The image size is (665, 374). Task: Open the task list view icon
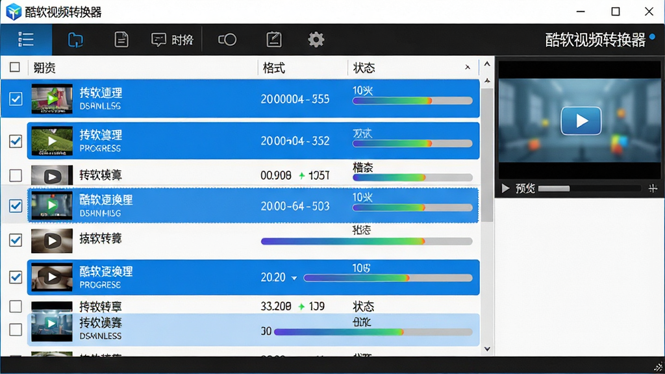click(x=26, y=40)
